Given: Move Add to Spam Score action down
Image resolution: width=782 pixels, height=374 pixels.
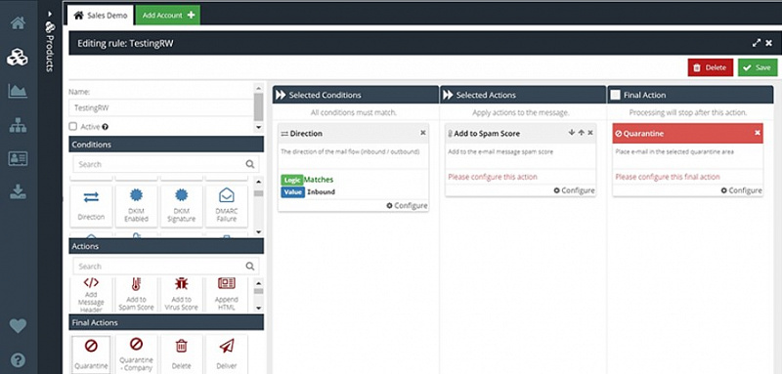Looking at the screenshot, I should click(572, 133).
